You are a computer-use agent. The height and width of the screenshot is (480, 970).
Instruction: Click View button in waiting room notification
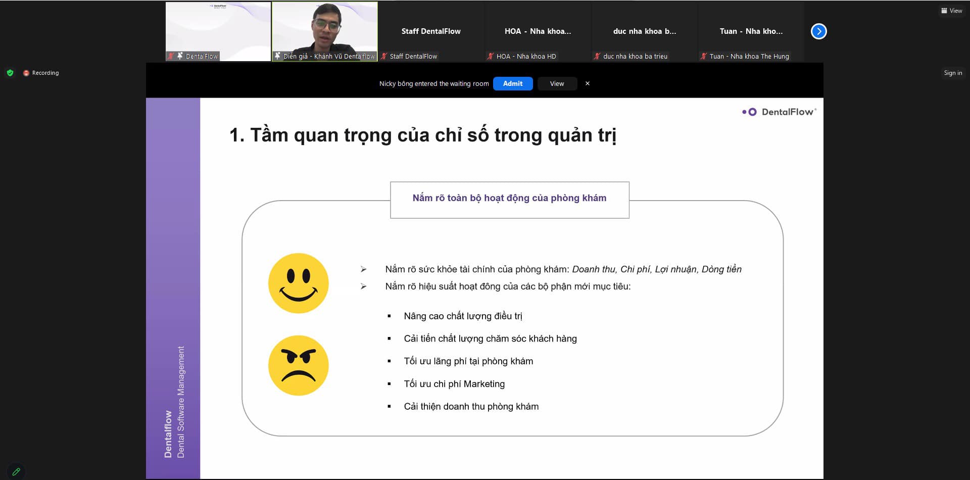[557, 83]
